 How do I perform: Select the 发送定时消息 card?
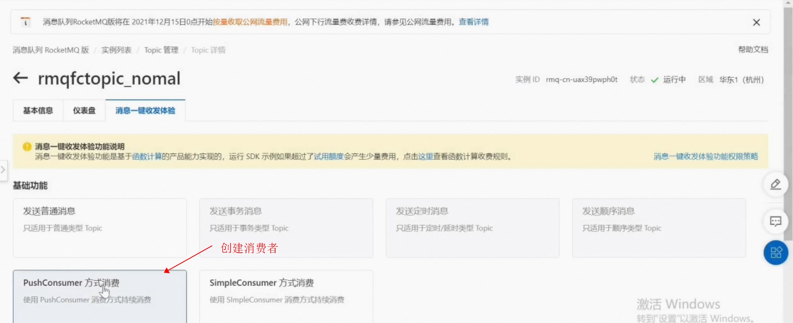[473, 228]
